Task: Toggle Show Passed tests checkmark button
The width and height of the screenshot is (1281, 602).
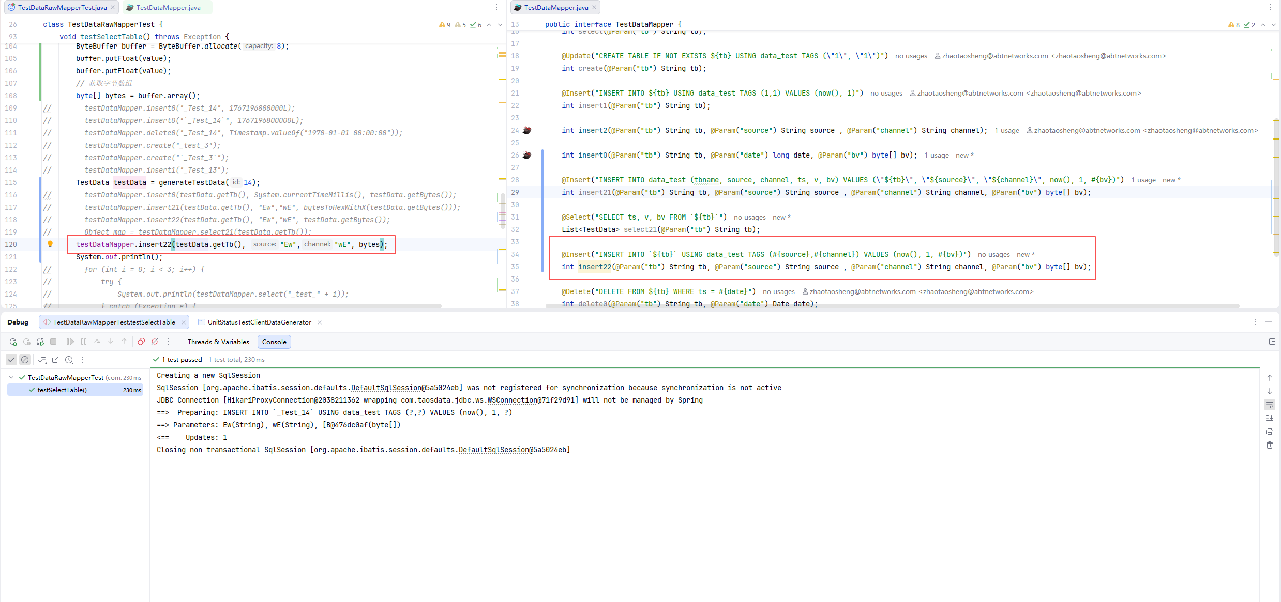Action: coord(11,360)
